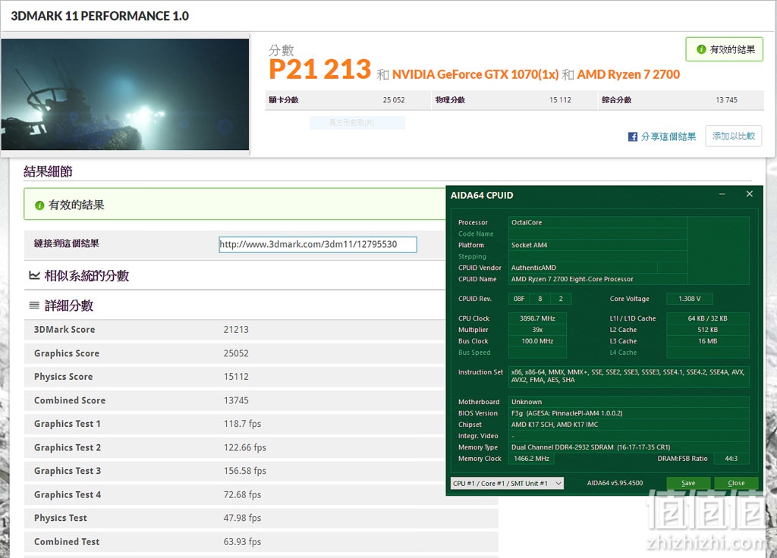Click the Physics Score row value 15112
Image resolution: width=777 pixels, height=558 pixels.
point(236,377)
